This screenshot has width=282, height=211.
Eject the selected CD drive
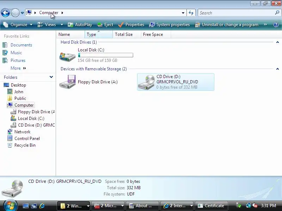[105, 25]
